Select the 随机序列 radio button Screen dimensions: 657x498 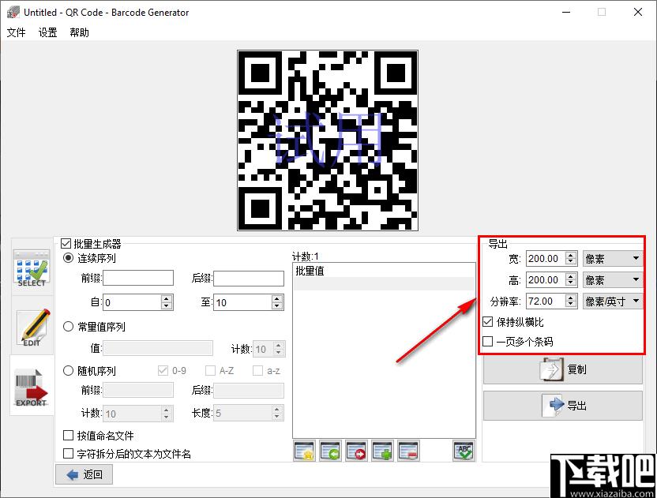click(x=69, y=371)
